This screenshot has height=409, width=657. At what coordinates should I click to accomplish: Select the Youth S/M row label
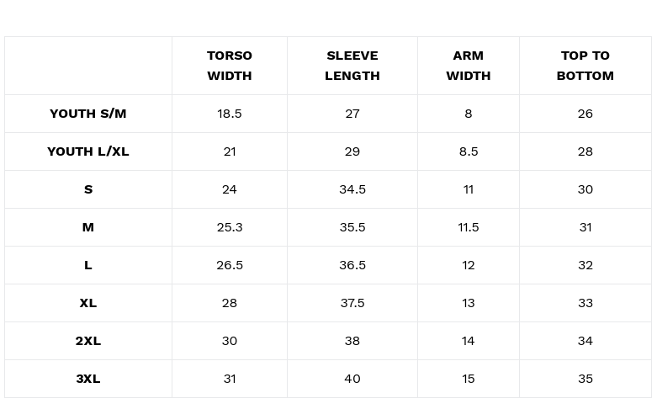pos(88,114)
